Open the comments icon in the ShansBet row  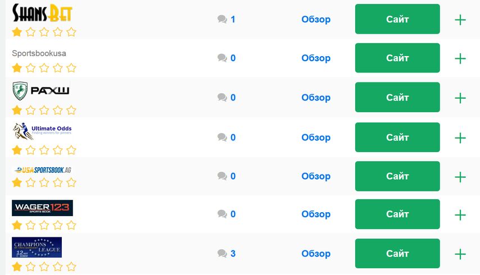click(222, 19)
